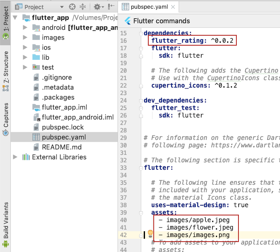Click the collapse all icon in Project toolbar
The image size is (280, 252).
[x=83, y=7]
